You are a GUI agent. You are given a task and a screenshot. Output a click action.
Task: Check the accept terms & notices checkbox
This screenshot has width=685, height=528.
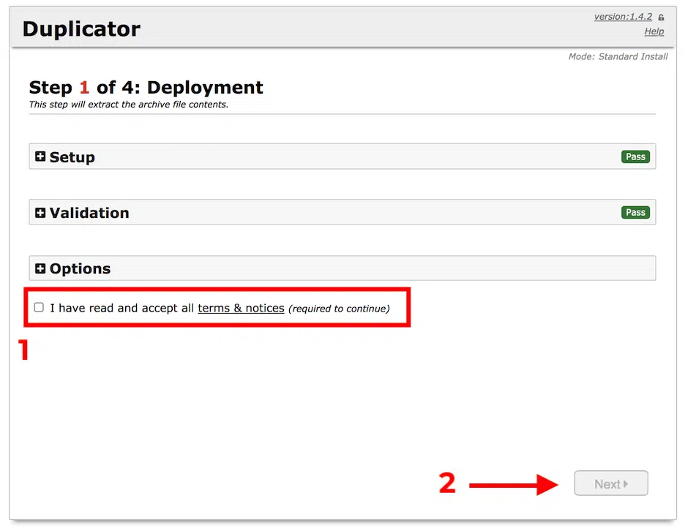[39, 307]
